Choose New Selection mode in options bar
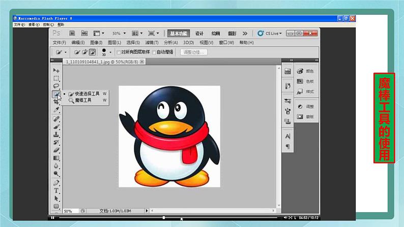The image size is (404, 227). point(77,52)
